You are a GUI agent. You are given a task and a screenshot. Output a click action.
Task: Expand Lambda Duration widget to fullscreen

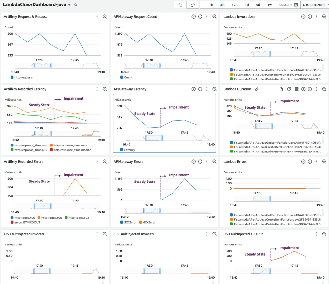[296, 89]
